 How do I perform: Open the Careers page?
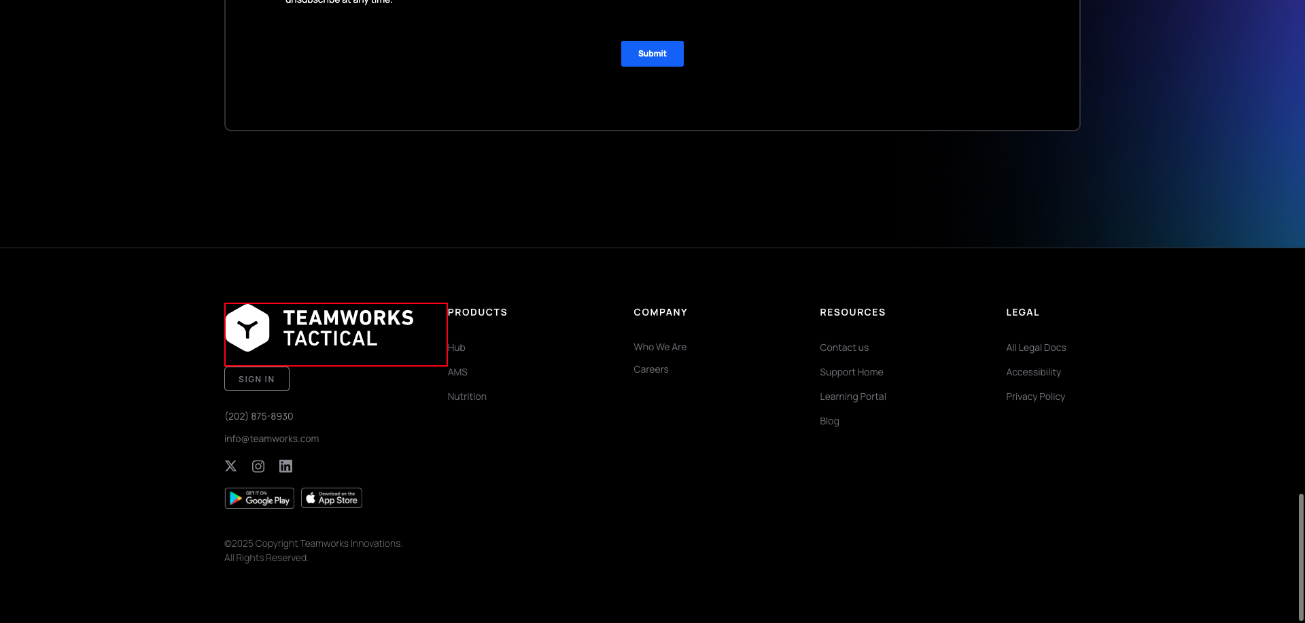pyautogui.click(x=650, y=369)
